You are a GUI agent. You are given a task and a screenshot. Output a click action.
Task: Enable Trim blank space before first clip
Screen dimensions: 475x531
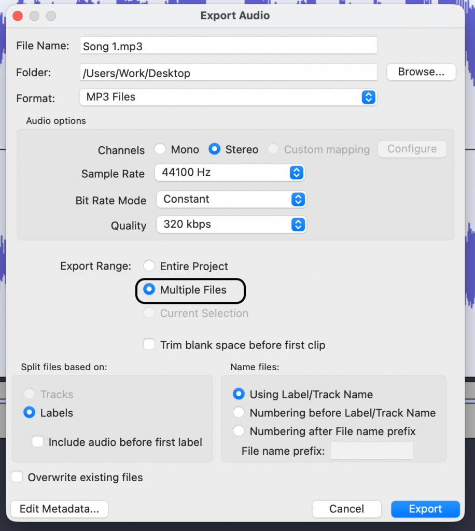click(149, 345)
